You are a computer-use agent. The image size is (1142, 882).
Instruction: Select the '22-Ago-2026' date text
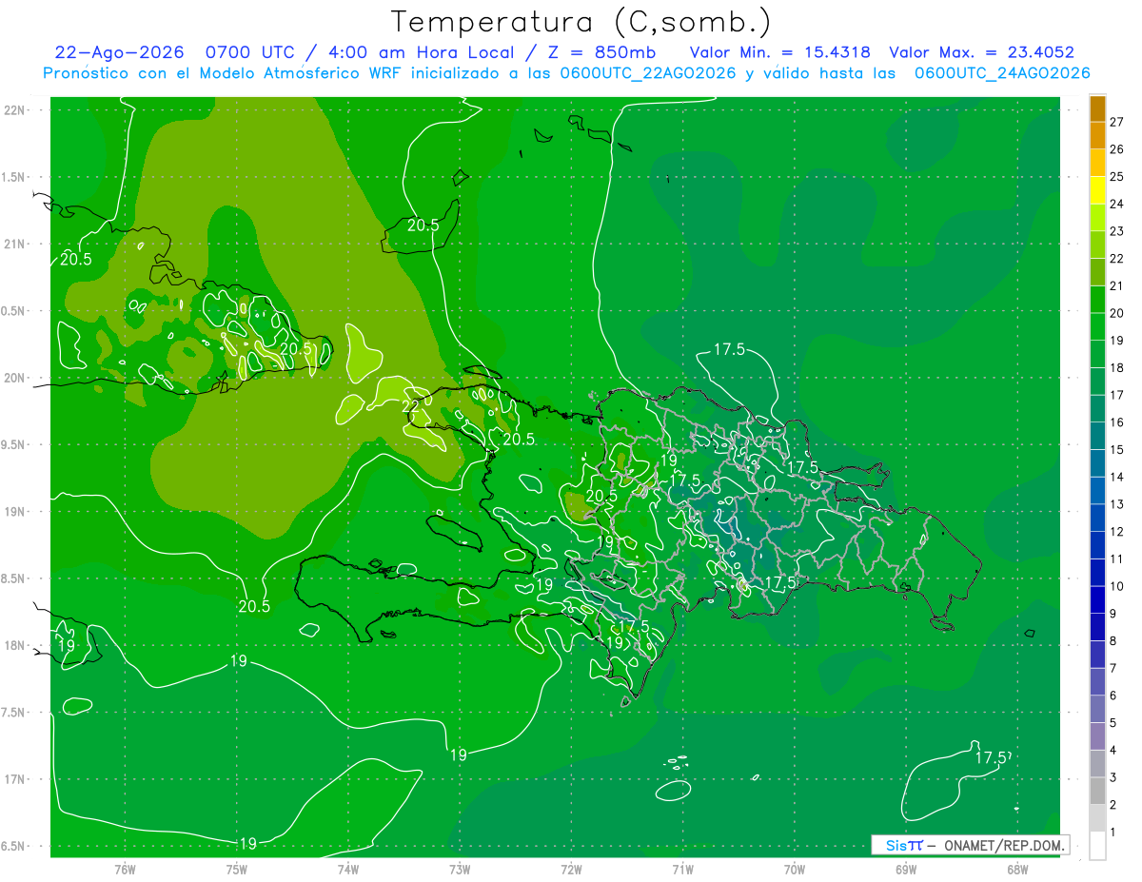pyautogui.click(x=119, y=52)
